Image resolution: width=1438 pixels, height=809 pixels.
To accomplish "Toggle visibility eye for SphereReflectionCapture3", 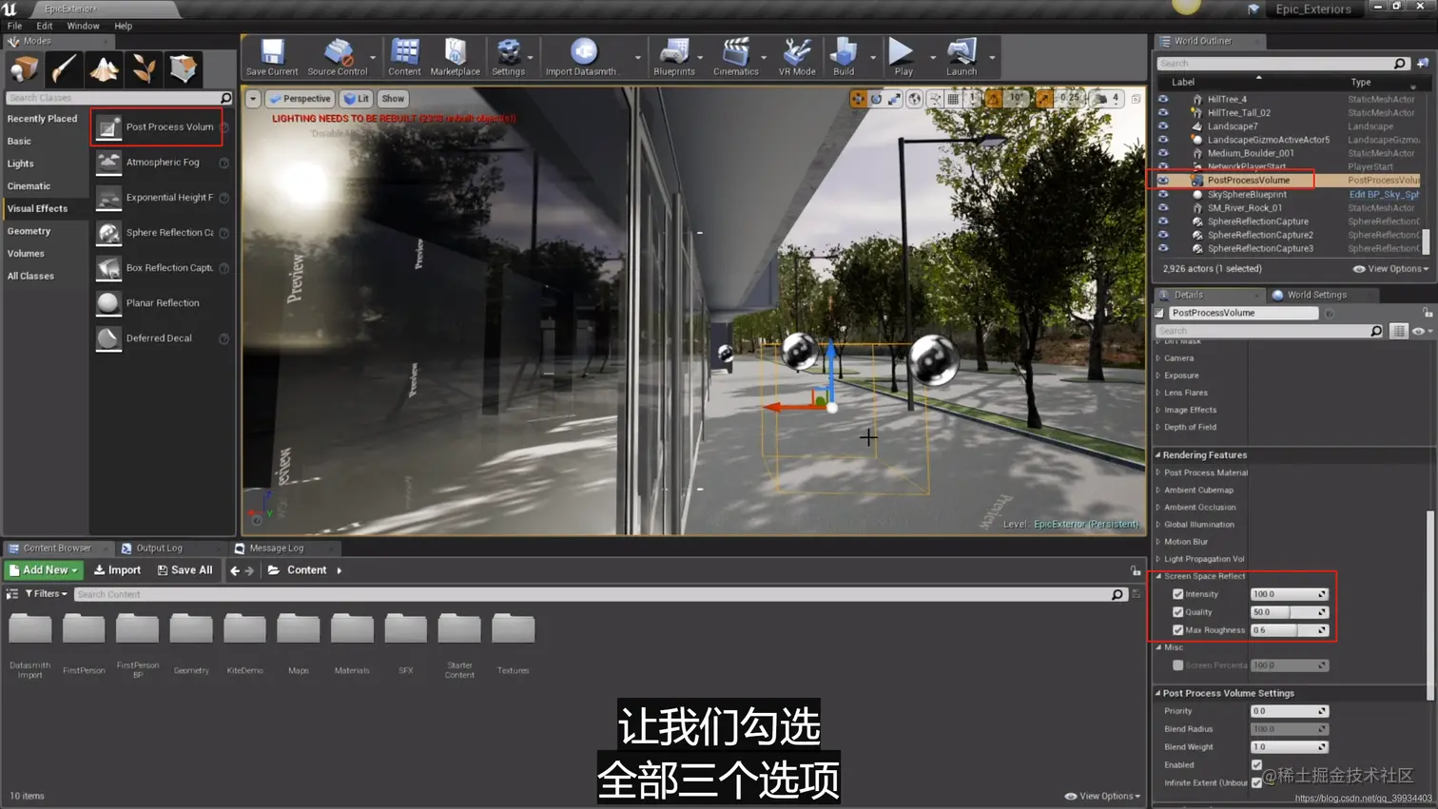I will coord(1163,249).
